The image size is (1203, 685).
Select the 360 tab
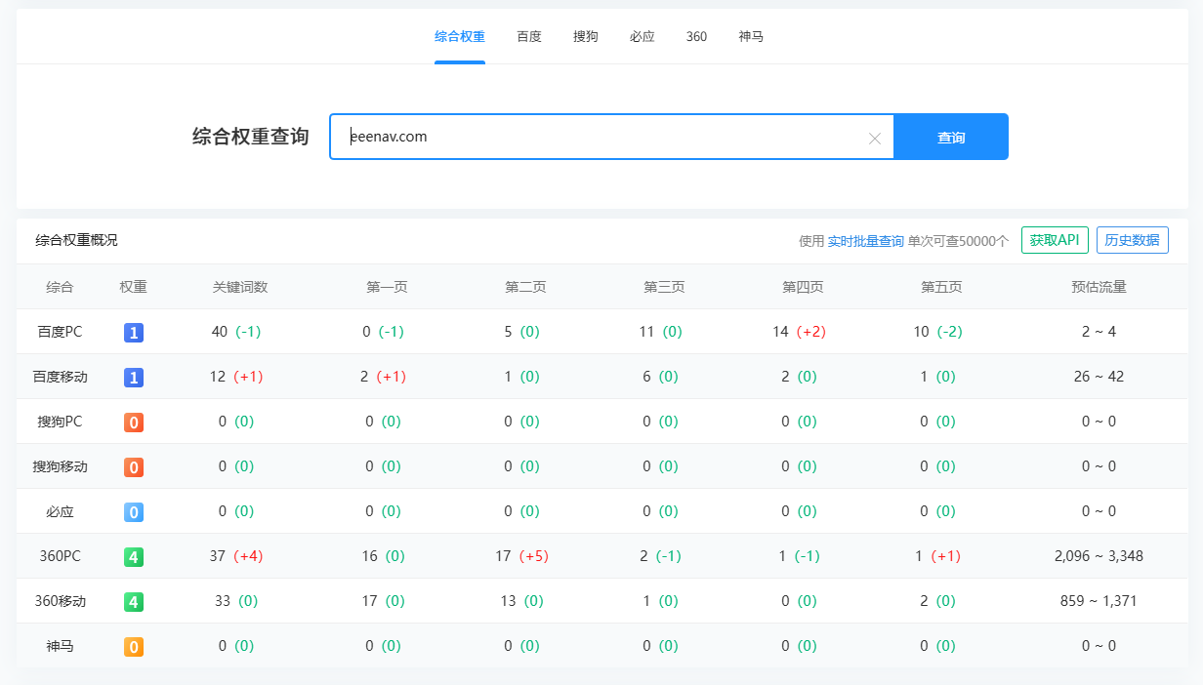(x=696, y=37)
